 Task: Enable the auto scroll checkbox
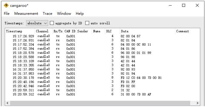(87, 23)
